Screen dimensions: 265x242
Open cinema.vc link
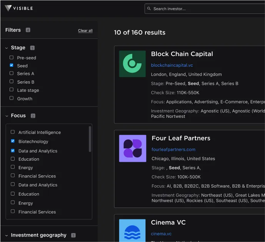tap(161, 234)
